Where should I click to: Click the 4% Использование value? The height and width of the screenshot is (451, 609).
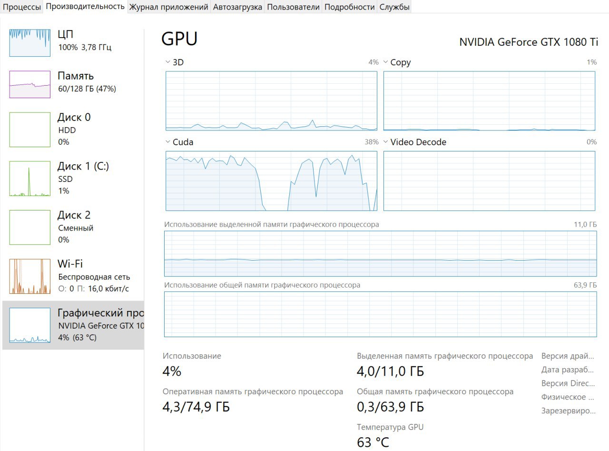pyautogui.click(x=172, y=371)
